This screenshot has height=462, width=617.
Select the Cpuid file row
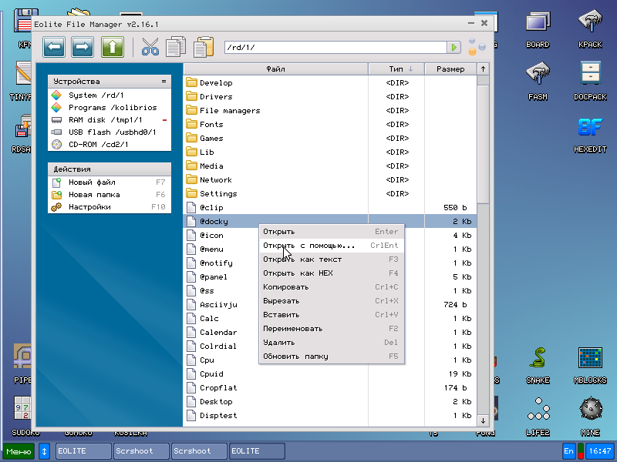click(x=330, y=374)
